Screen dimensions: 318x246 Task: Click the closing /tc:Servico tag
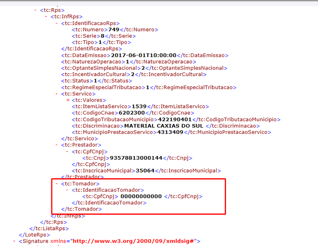pyautogui.click(x=80, y=138)
